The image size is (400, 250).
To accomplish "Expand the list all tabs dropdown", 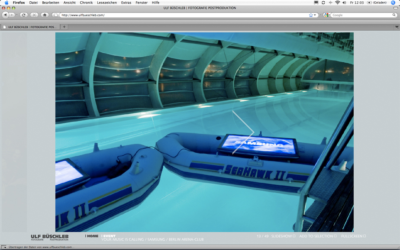I will [x=396, y=27].
